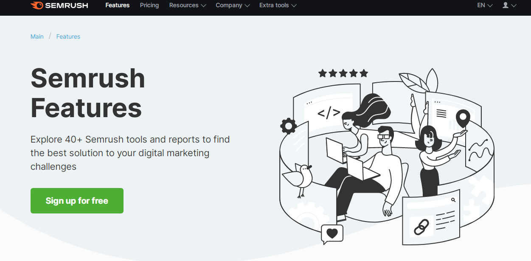531x261 pixels.
Task: Click the Explore 40+ Semrush tools description text
Action: pyautogui.click(x=130, y=153)
